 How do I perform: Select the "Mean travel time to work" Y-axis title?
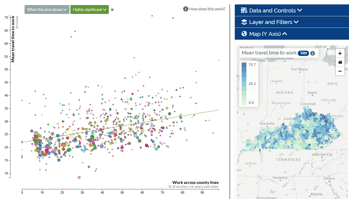tap(13, 39)
